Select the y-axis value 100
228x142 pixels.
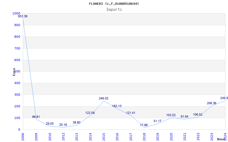[x=17, y=118]
